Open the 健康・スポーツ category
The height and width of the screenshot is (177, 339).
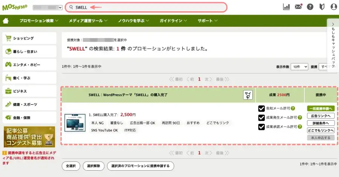[x=29, y=104]
